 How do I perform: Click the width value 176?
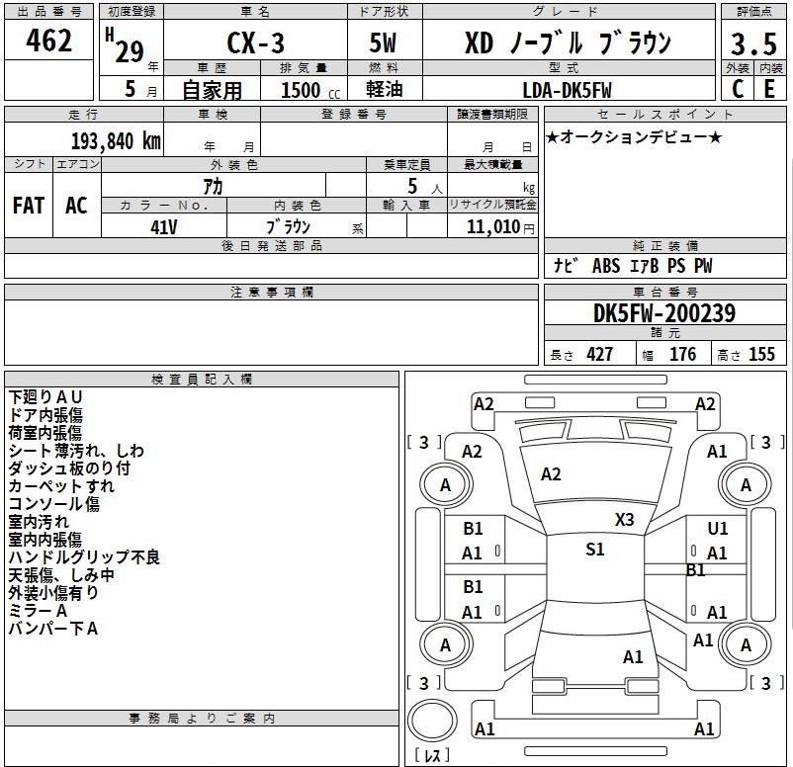[682, 354]
